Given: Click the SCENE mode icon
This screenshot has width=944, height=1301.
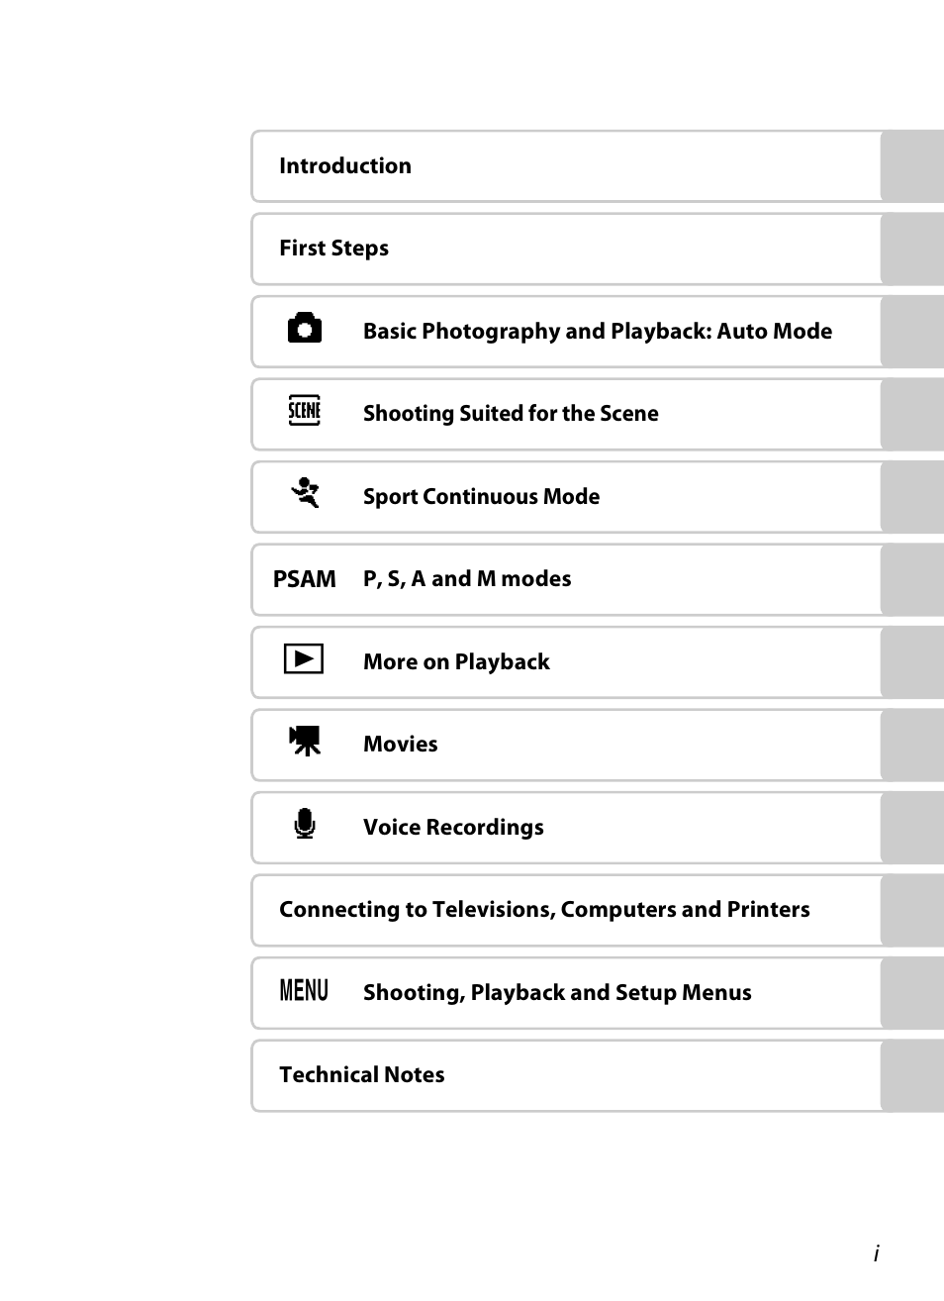Looking at the screenshot, I should coord(304,411).
